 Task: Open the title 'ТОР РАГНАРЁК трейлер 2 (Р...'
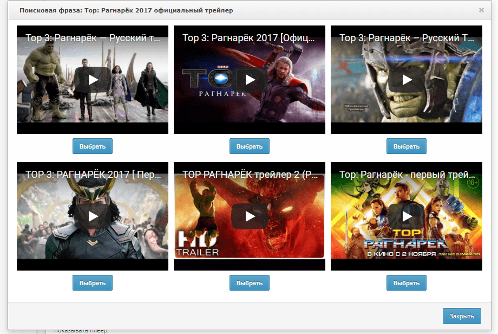click(250, 174)
